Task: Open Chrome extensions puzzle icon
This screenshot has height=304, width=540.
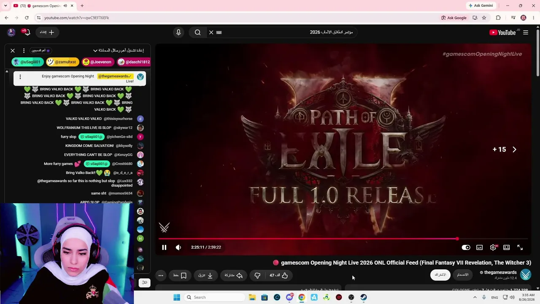Action: 498,18
